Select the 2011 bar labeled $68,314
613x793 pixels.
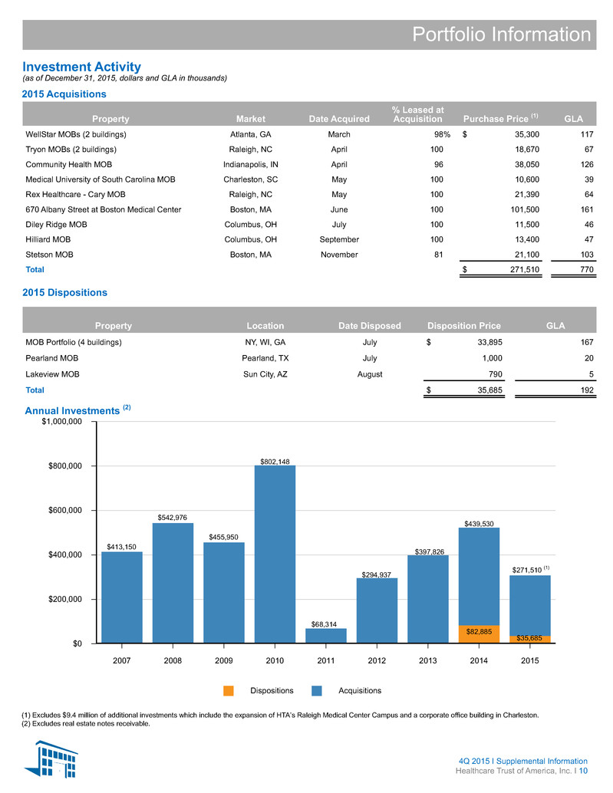326,636
